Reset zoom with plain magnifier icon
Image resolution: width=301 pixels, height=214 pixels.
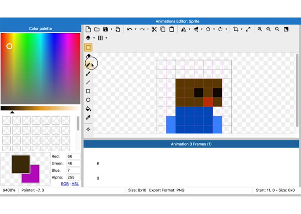[x=277, y=29]
